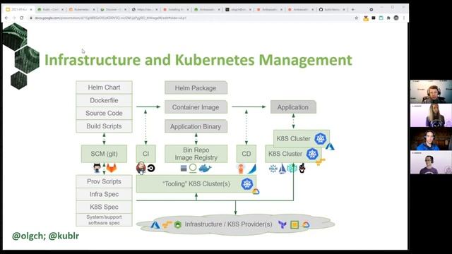Open a new browser tab
452x254 pixels.
click(352, 9)
